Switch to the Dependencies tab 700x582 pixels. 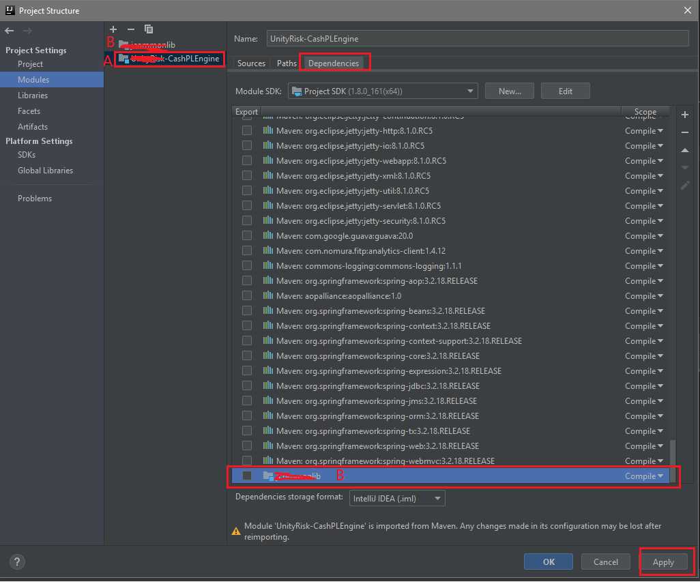click(334, 63)
